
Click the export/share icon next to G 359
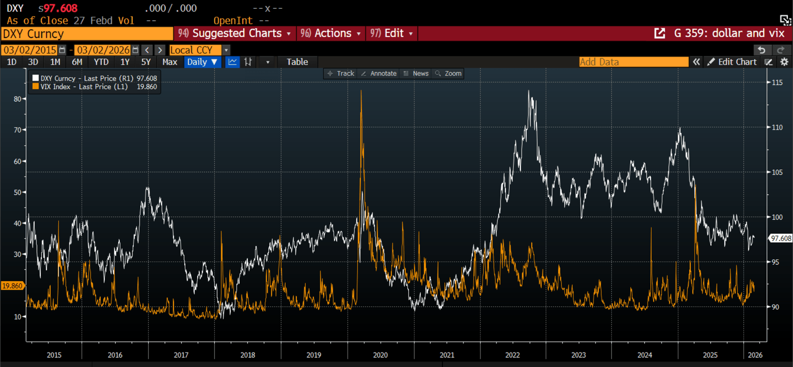coord(660,33)
